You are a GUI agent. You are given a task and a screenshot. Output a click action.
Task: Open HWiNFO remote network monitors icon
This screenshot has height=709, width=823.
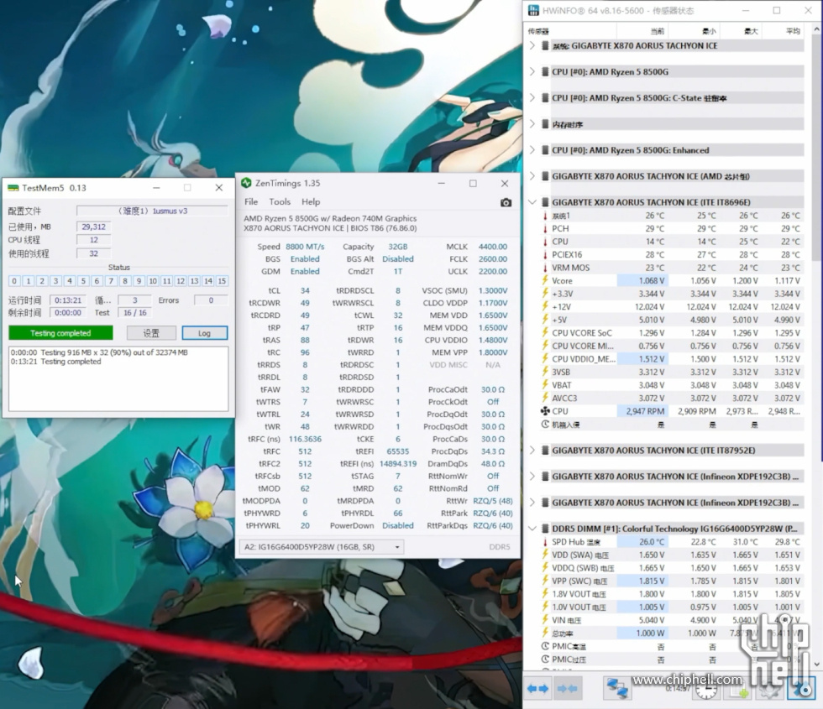[x=616, y=688]
